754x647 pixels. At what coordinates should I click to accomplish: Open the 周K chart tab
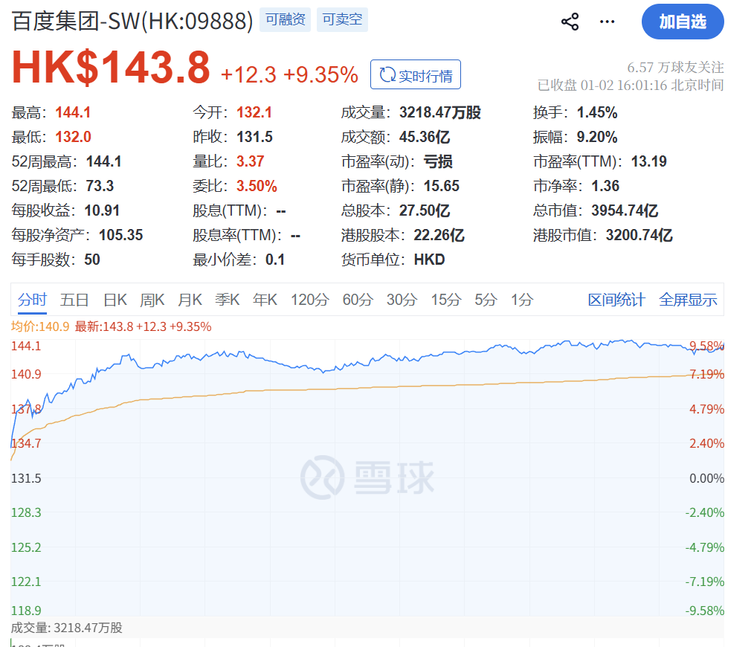tap(152, 300)
